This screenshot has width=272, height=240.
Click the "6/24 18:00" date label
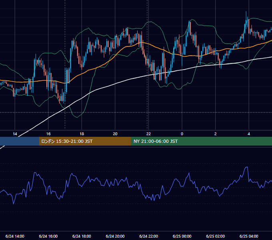82,236
